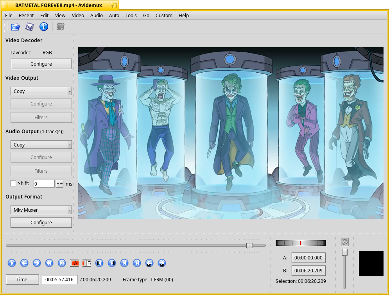
Task: Open the Video Output codec dropdown
Action: pyautogui.click(x=41, y=91)
